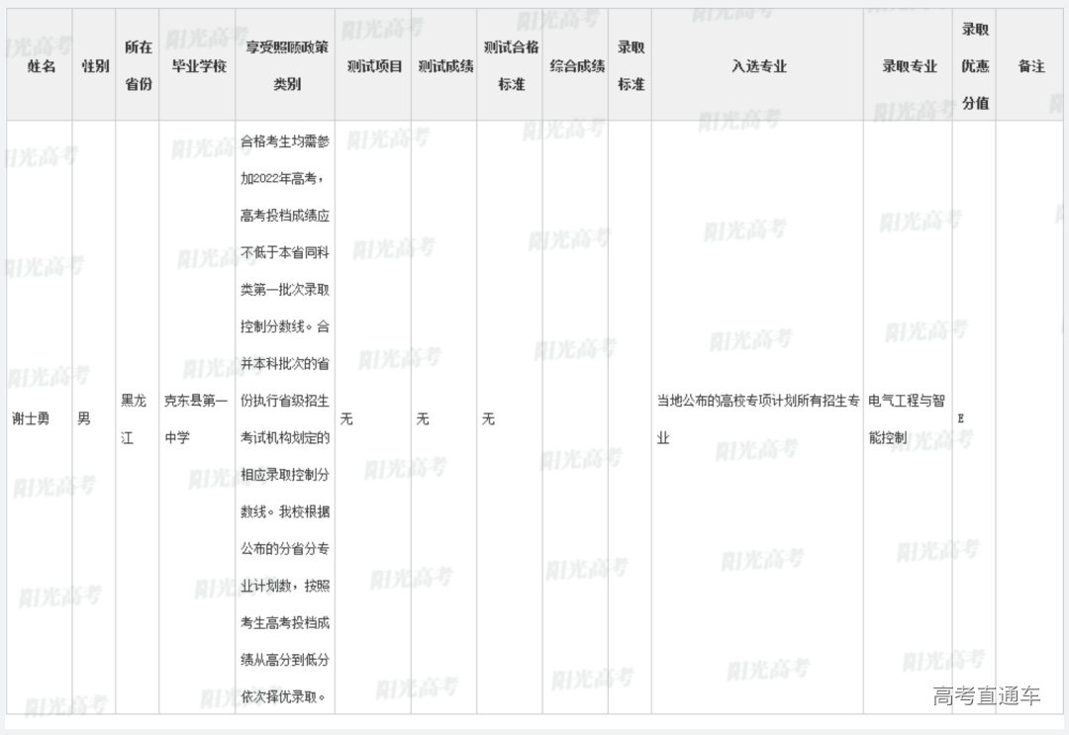Click the 黑龙江 province cell

click(x=133, y=418)
